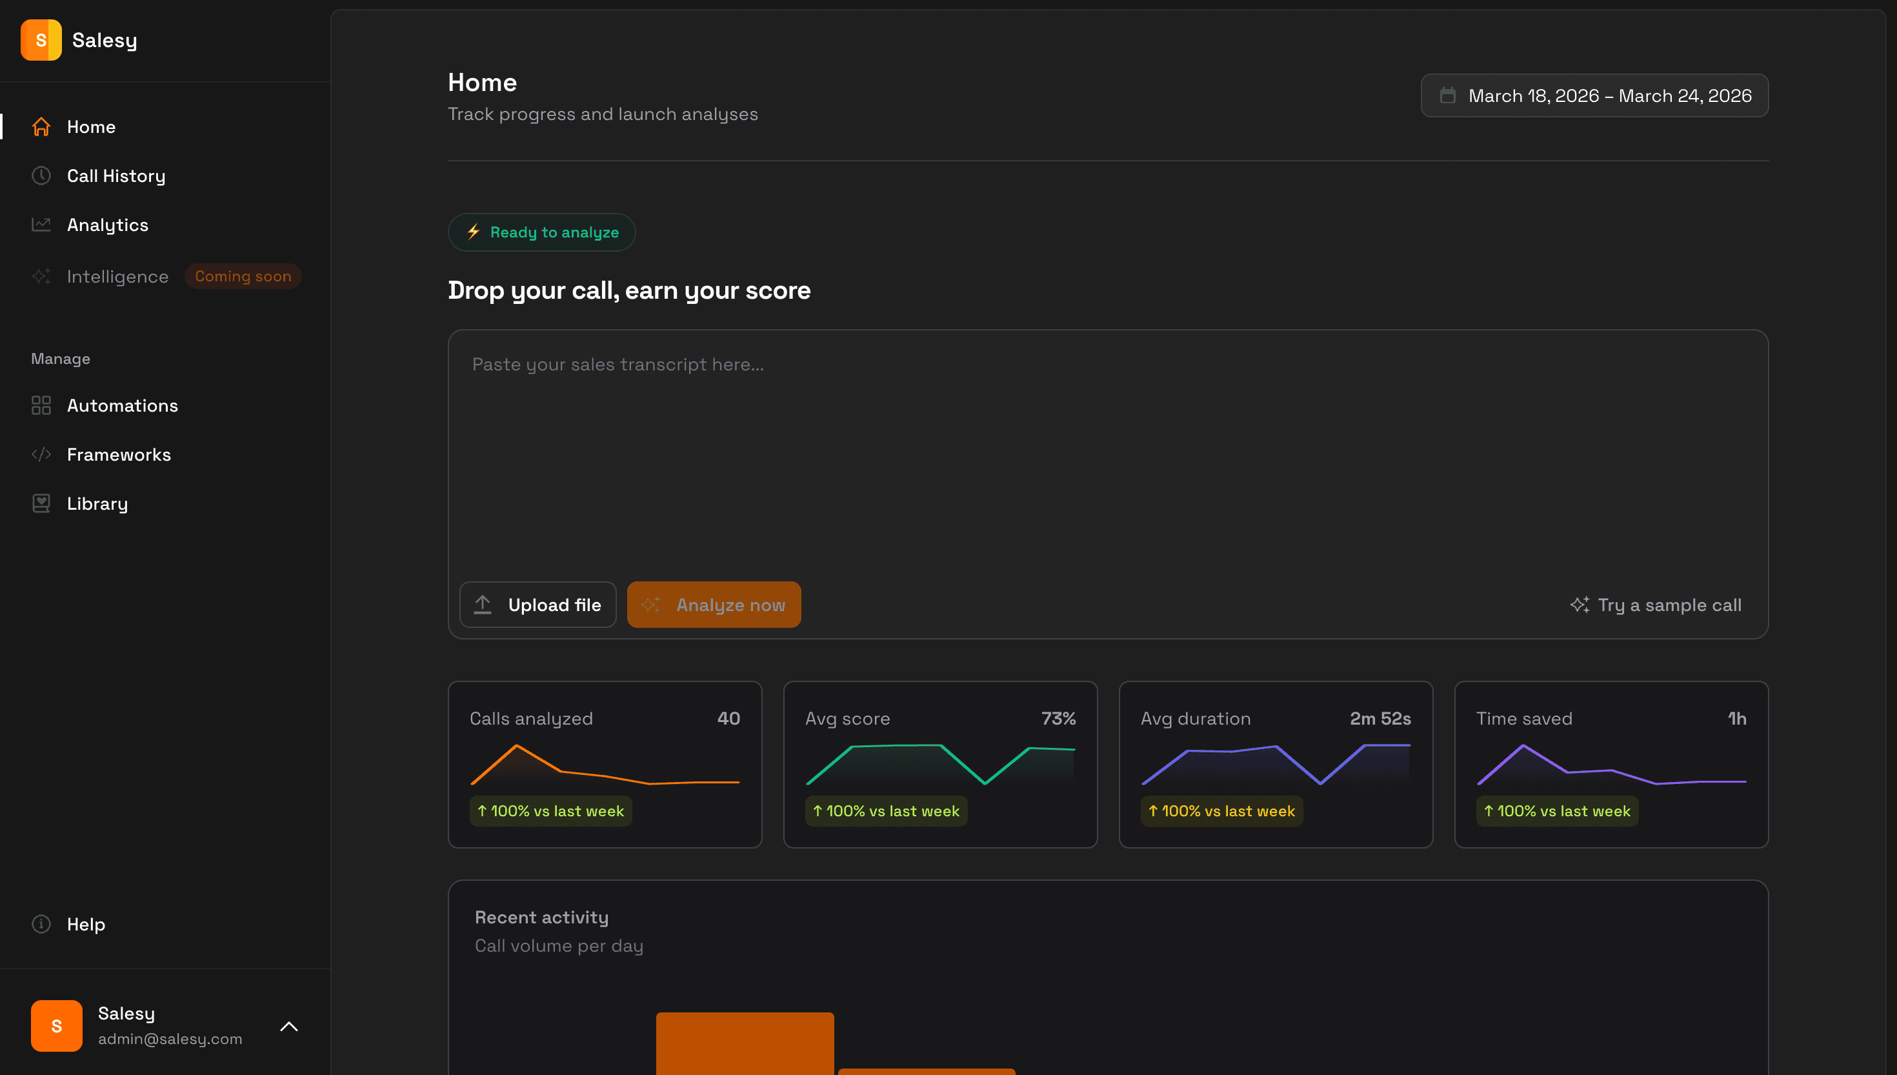Select the Home menu item
This screenshot has width=1897, height=1075.
pyautogui.click(x=91, y=126)
